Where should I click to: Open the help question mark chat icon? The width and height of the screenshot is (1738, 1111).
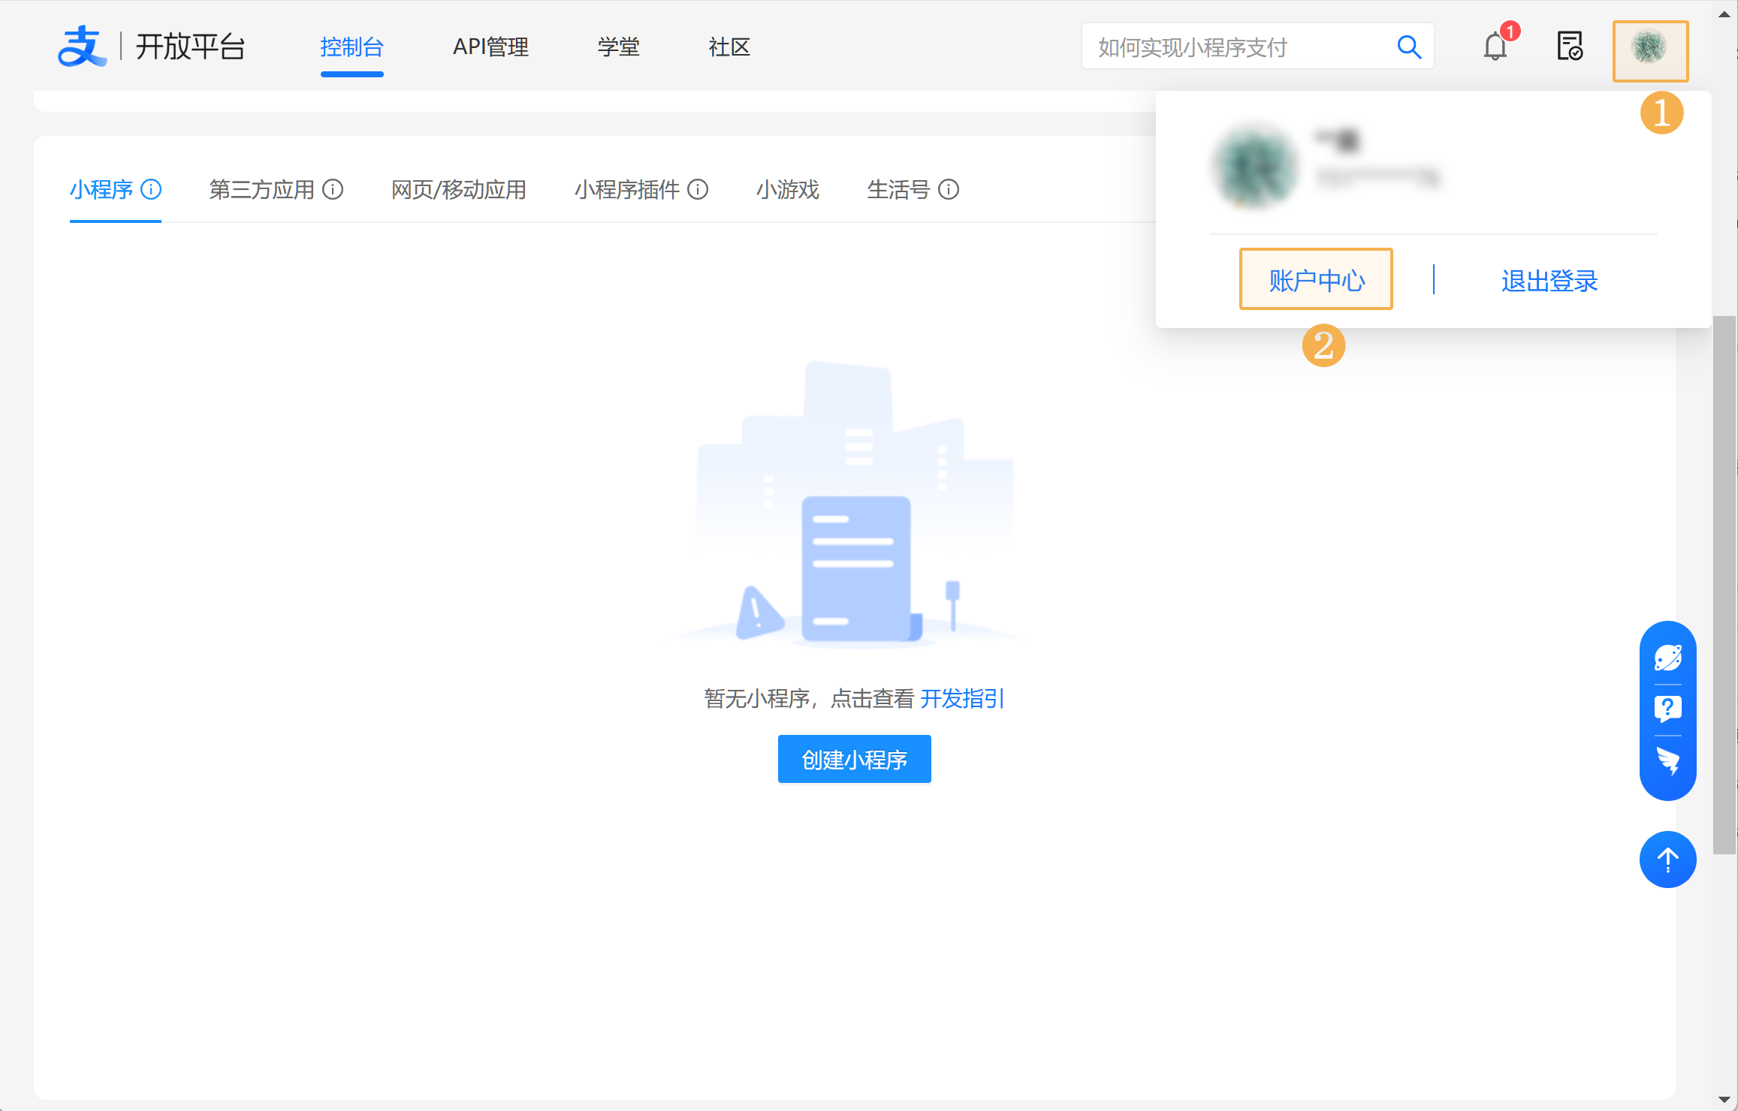(1667, 709)
